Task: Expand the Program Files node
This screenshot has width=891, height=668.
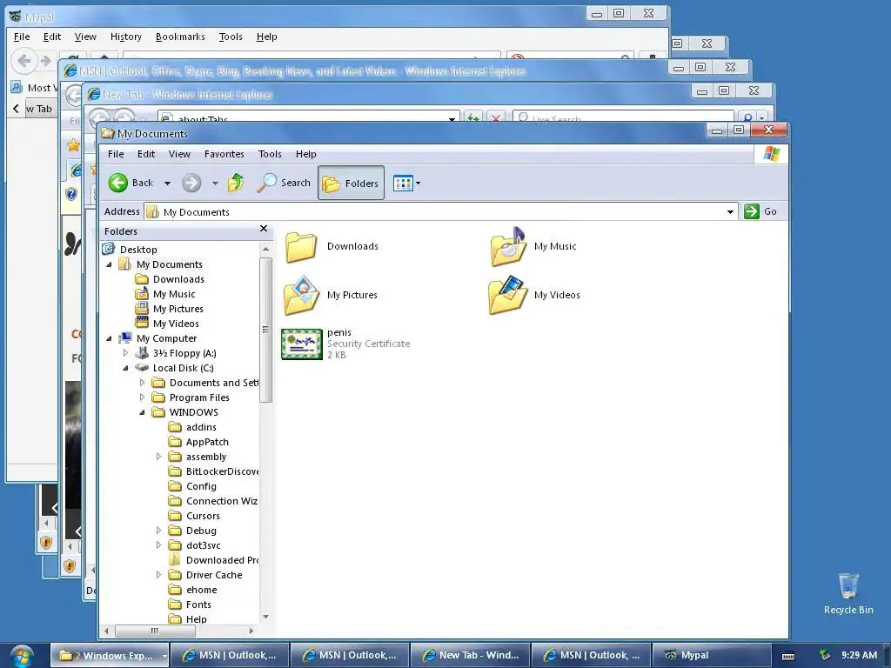Action: 142,397
